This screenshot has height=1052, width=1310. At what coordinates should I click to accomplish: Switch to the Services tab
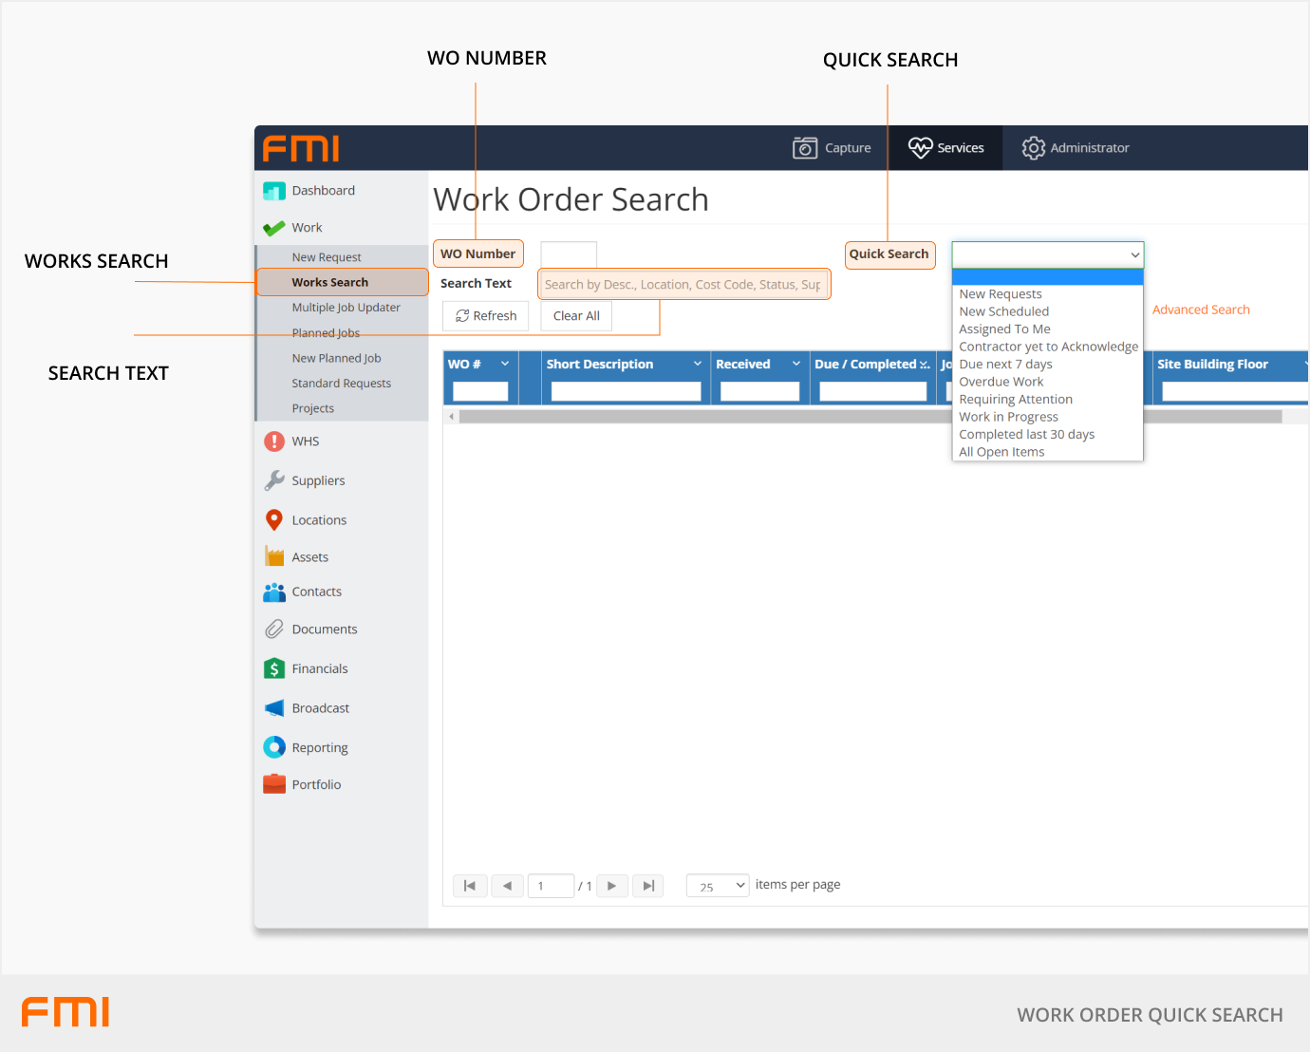[x=946, y=148]
